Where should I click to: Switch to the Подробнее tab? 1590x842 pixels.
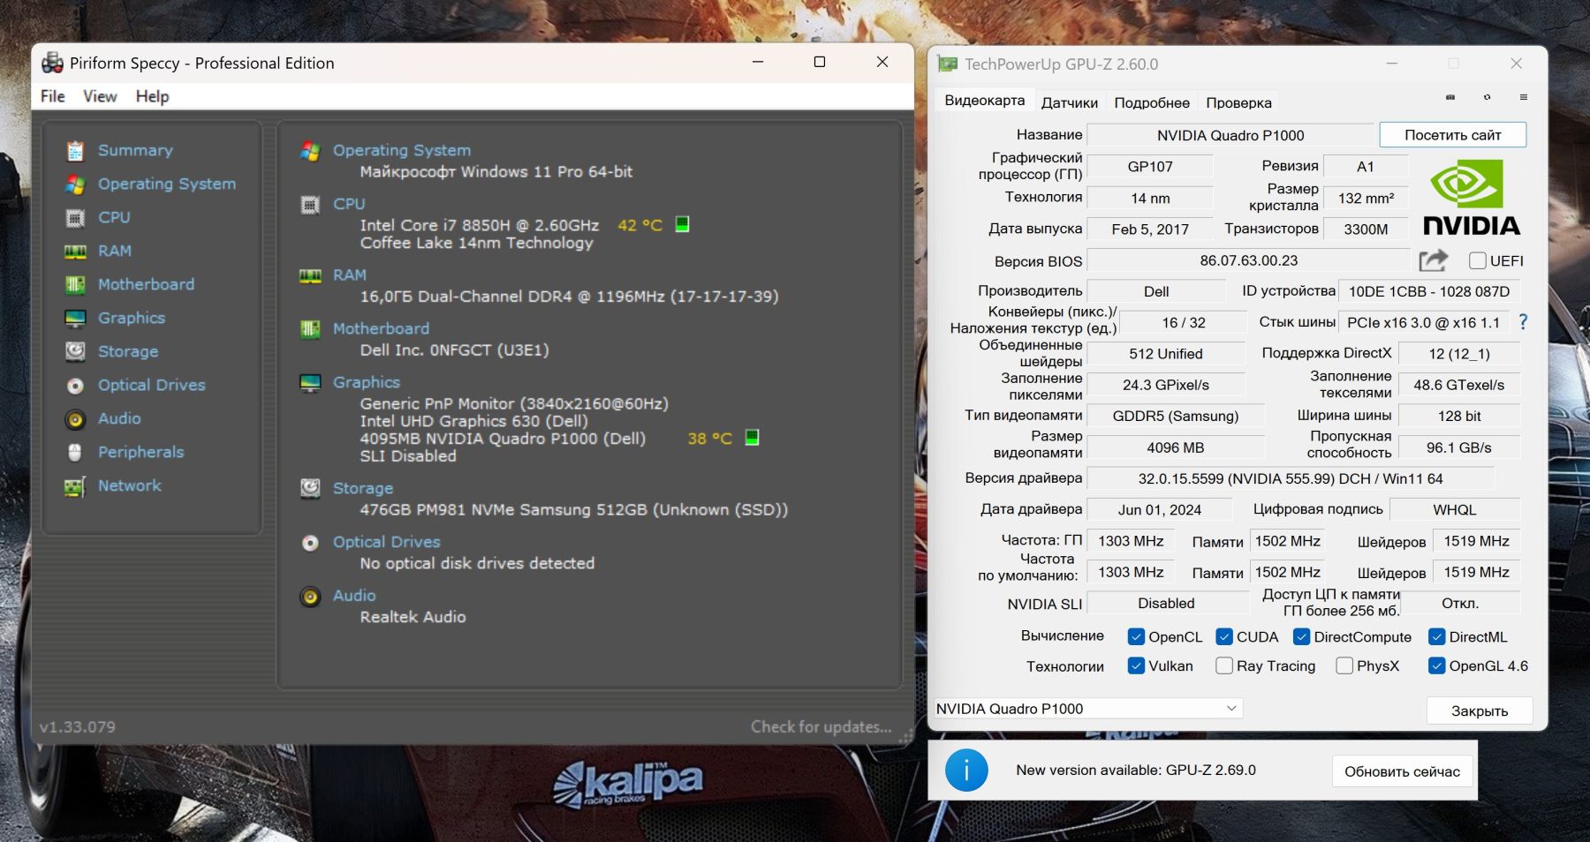pyautogui.click(x=1152, y=102)
